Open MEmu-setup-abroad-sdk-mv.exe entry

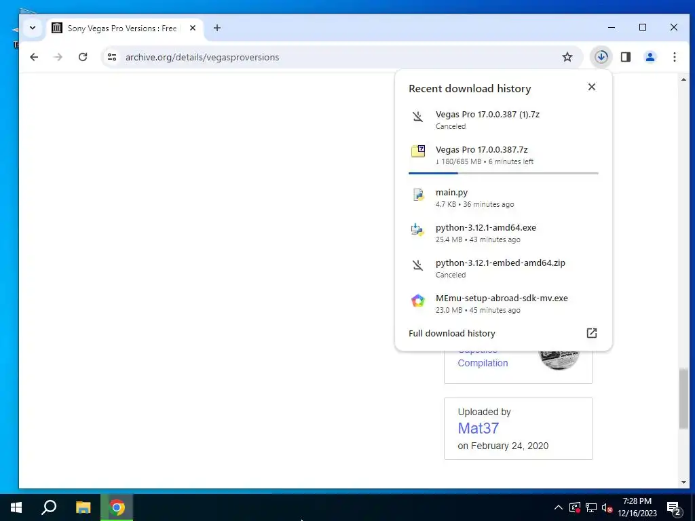504,304
